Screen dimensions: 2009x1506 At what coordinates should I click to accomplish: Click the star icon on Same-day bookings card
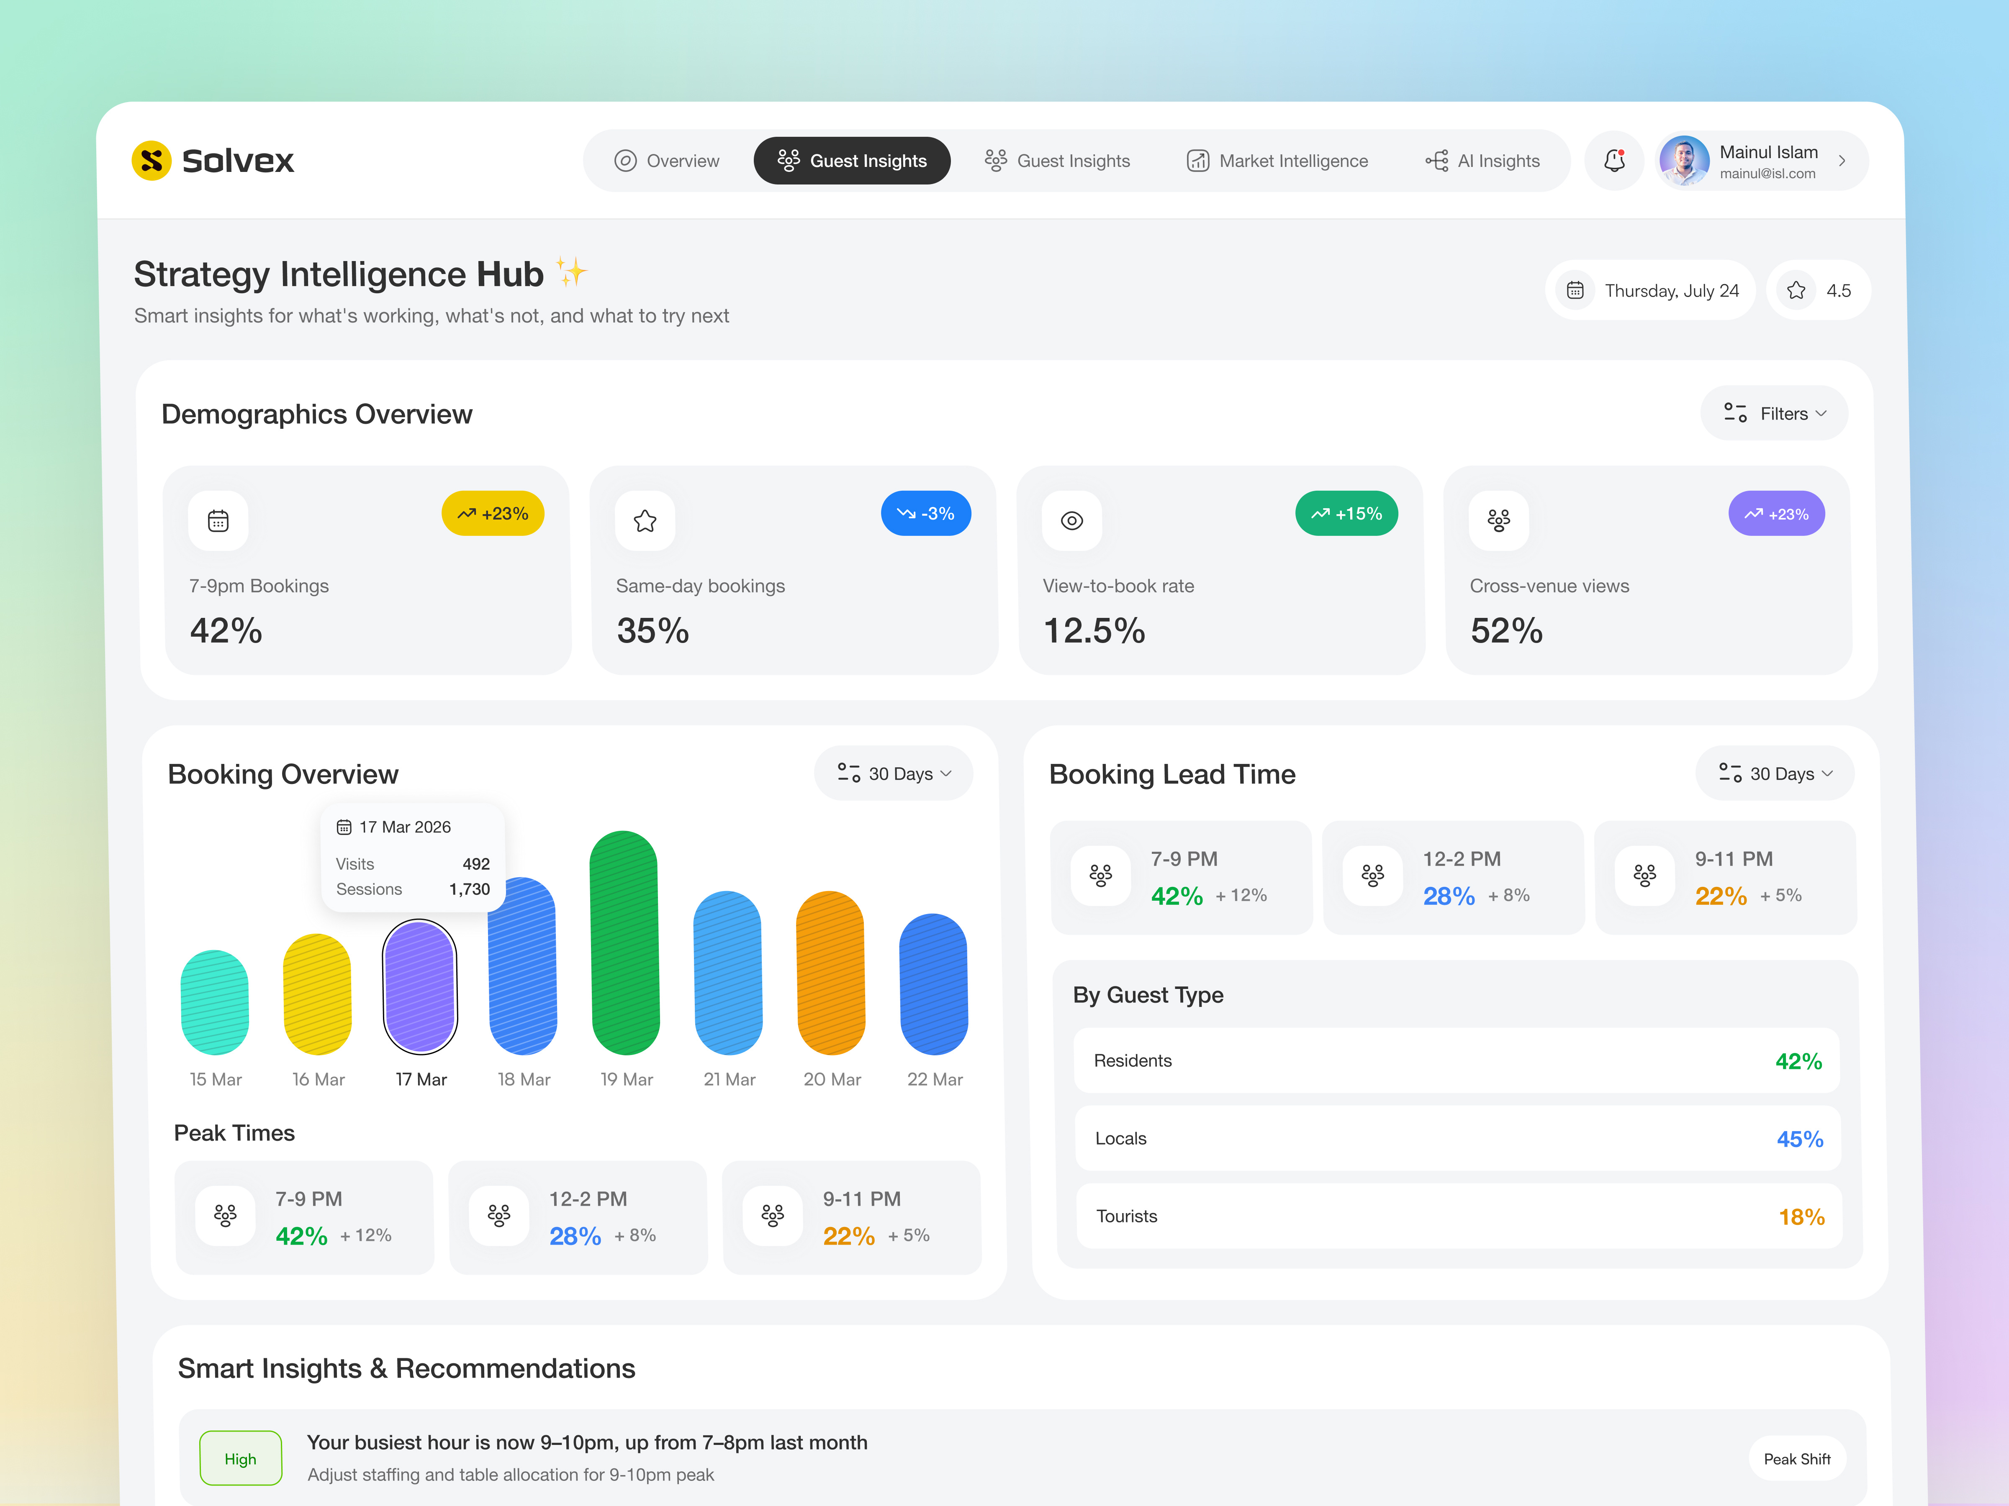tap(645, 520)
